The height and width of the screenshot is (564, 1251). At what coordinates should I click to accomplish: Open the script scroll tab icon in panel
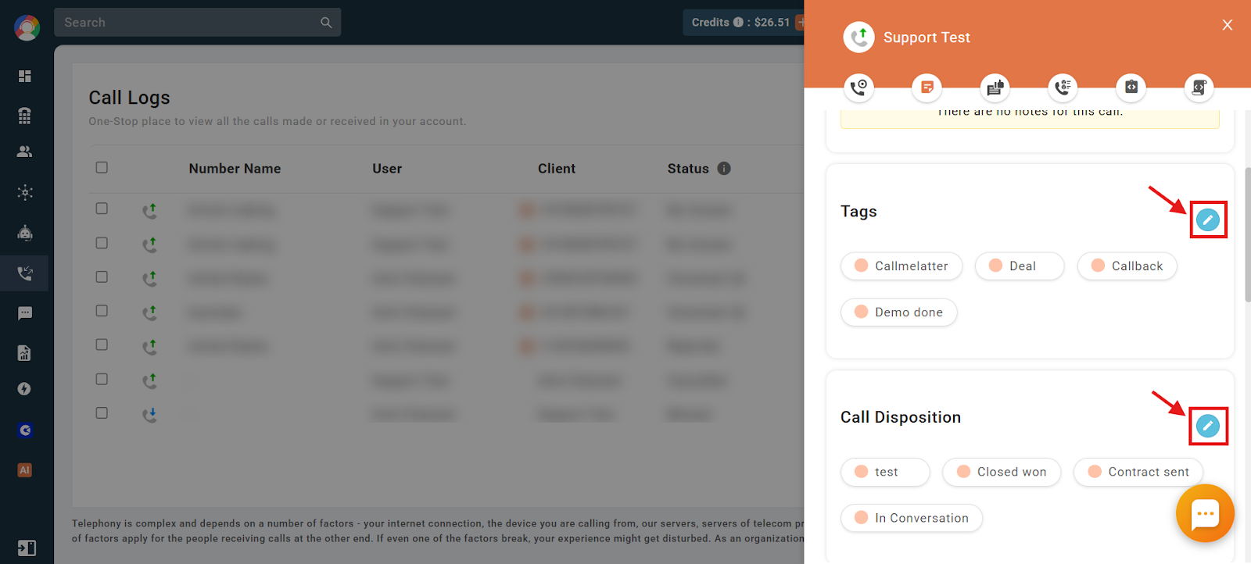pos(1199,87)
